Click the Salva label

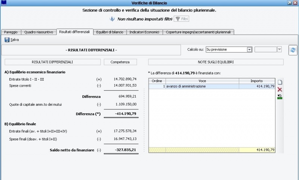point(15,40)
